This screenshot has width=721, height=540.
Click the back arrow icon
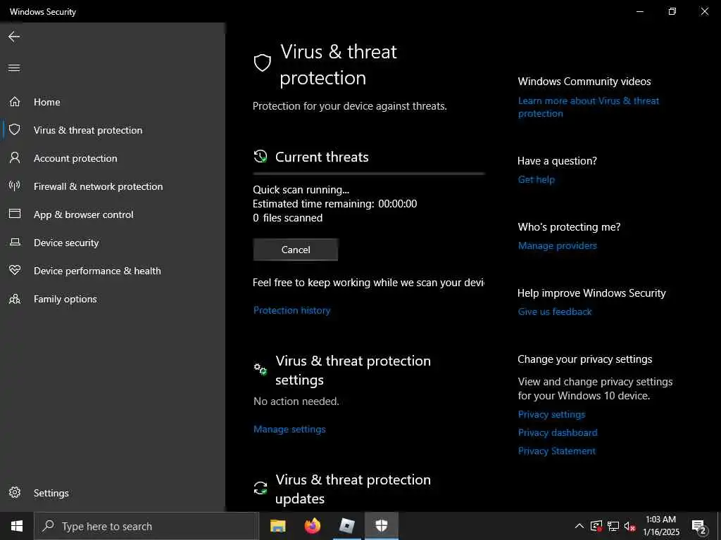pos(14,37)
